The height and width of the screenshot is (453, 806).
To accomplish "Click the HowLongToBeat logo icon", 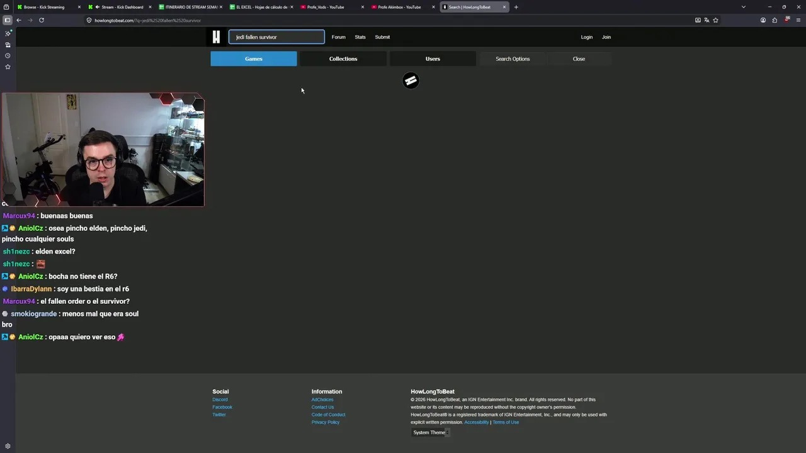I will tap(216, 37).
